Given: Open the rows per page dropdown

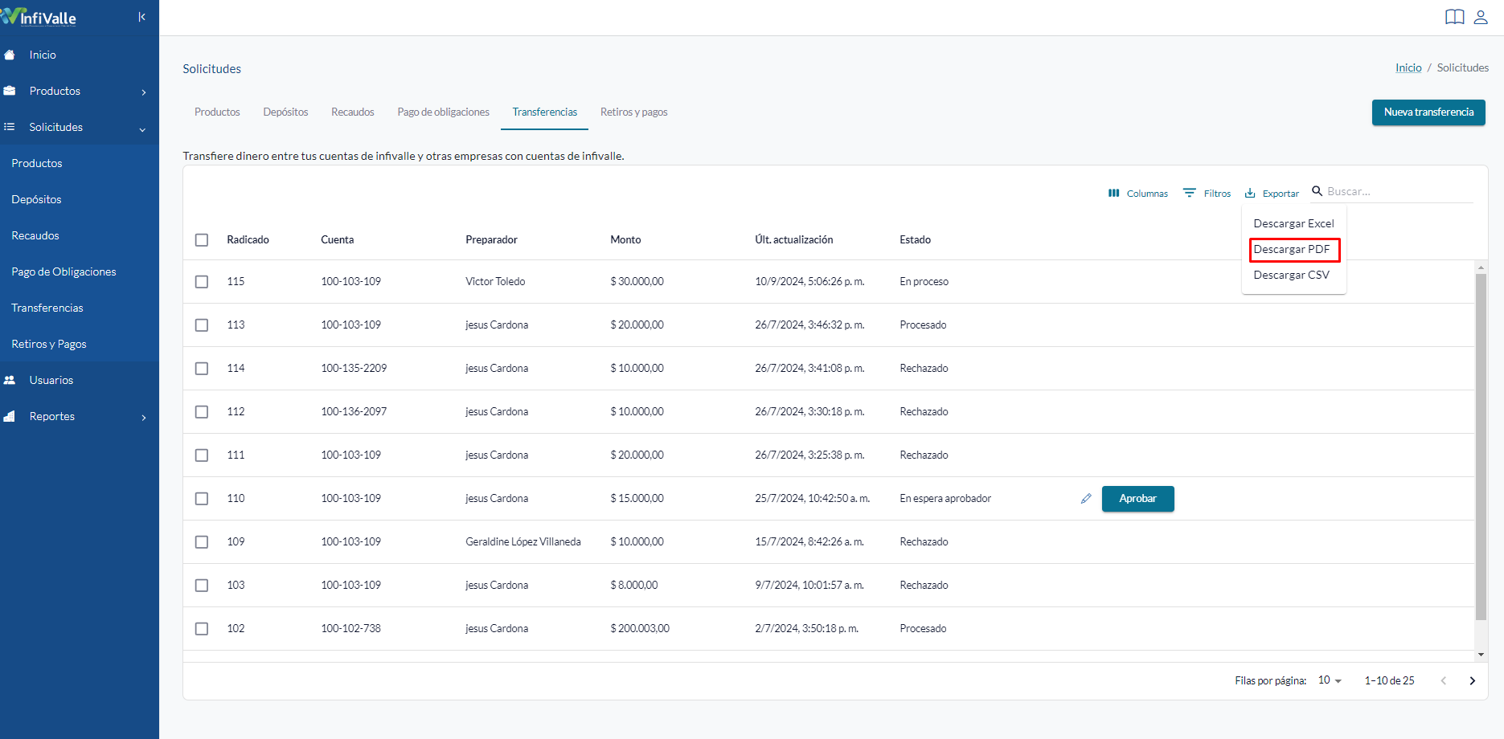Looking at the screenshot, I should [x=1330, y=680].
